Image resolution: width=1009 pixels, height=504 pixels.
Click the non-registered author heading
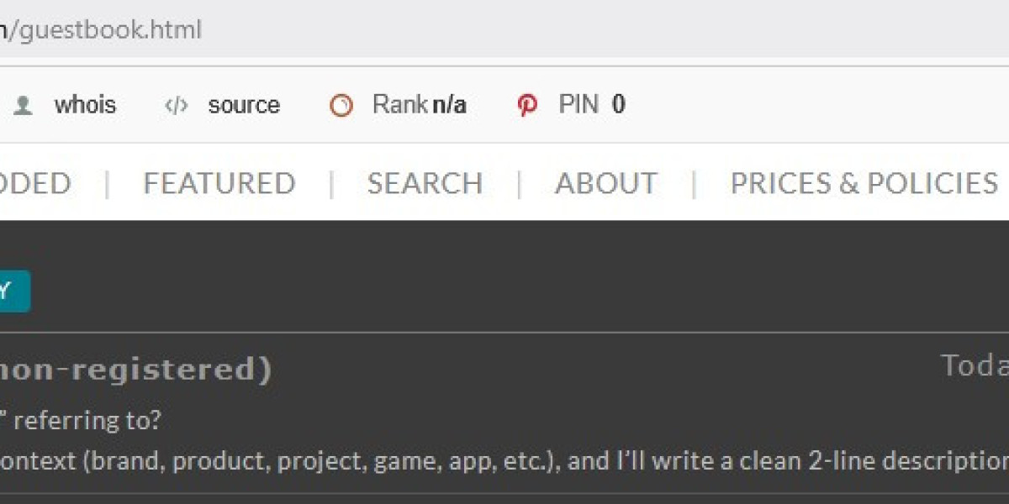[135, 370]
